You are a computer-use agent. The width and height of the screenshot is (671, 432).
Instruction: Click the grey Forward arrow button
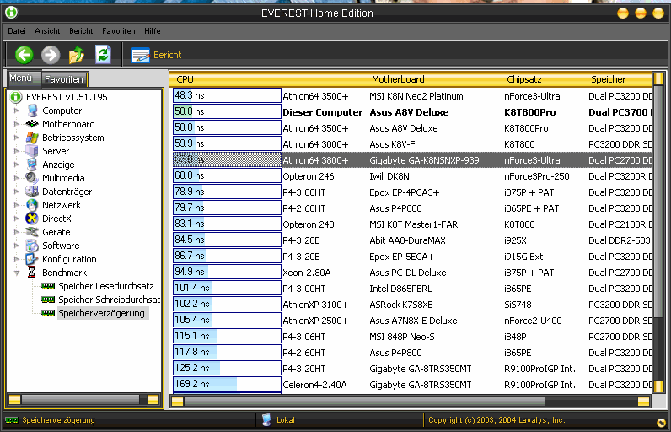pos(50,55)
